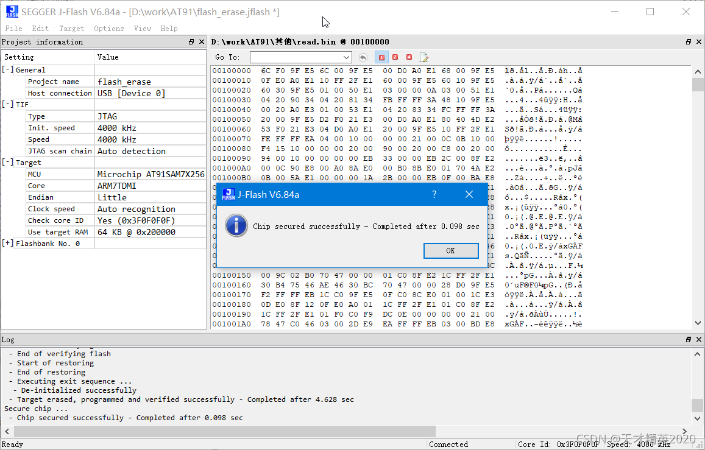Open the Go To address dropdown
Image resolution: width=705 pixels, height=450 pixels.
346,57
